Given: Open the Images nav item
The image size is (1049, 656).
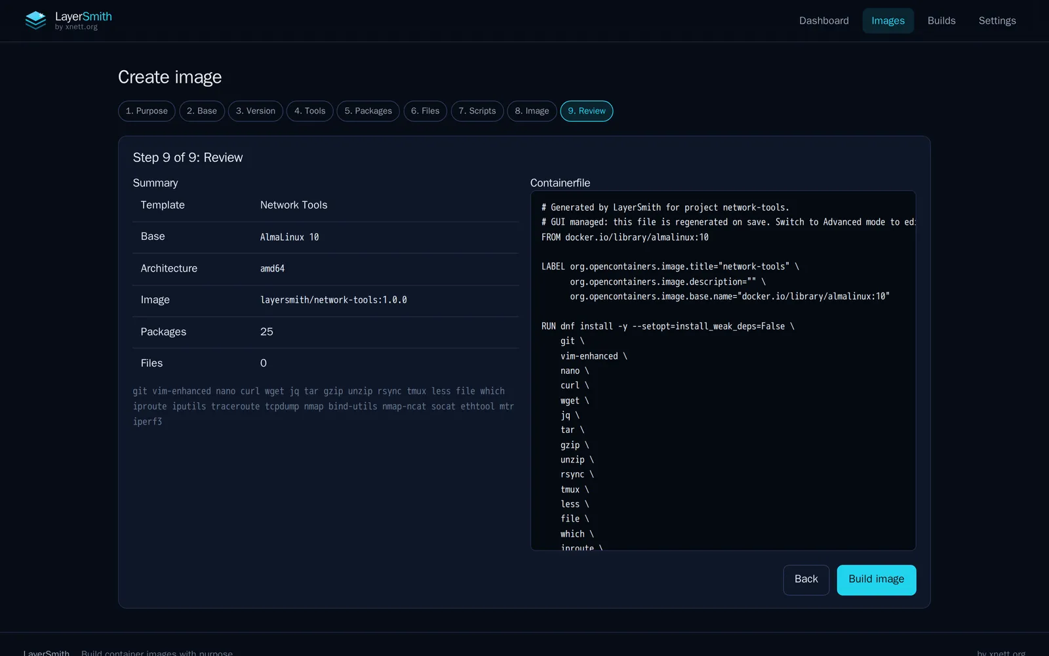Looking at the screenshot, I should click(888, 21).
